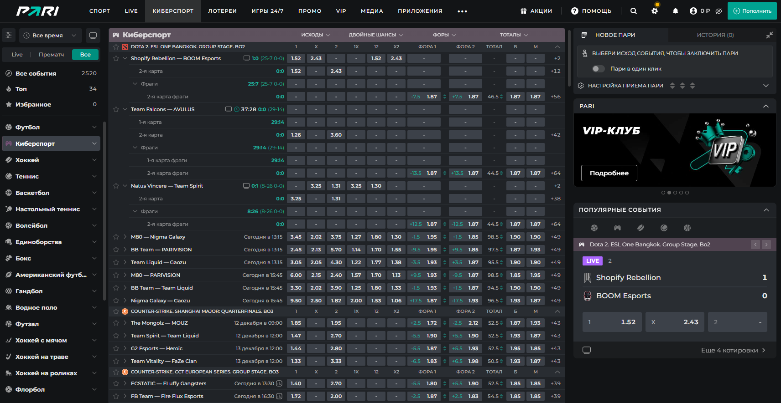781x403 pixels.
Task: Switch to the ИСТОРИЯ tab
Action: coord(715,35)
